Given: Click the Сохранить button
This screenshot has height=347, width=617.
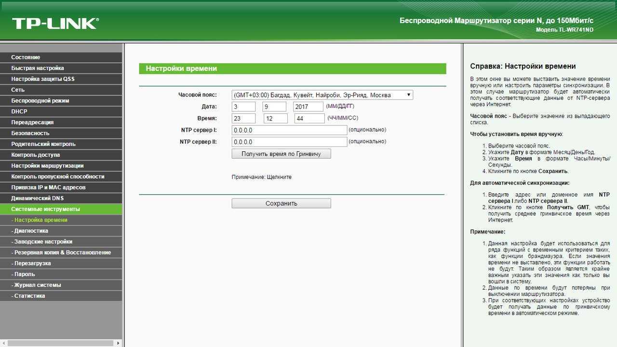Looking at the screenshot, I should click(281, 203).
